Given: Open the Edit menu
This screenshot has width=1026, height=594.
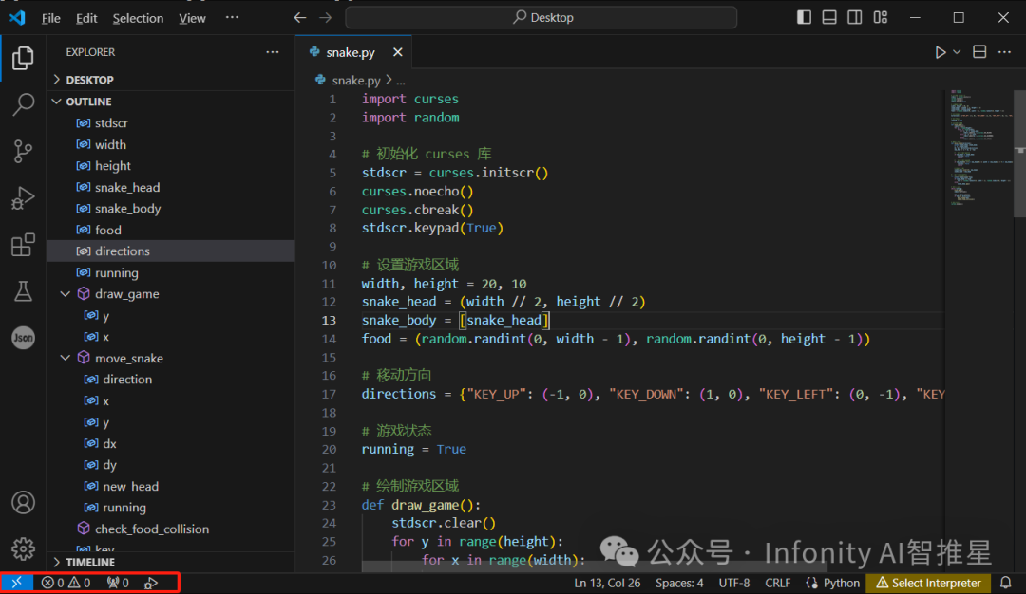Looking at the screenshot, I should (x=86, y=18).
